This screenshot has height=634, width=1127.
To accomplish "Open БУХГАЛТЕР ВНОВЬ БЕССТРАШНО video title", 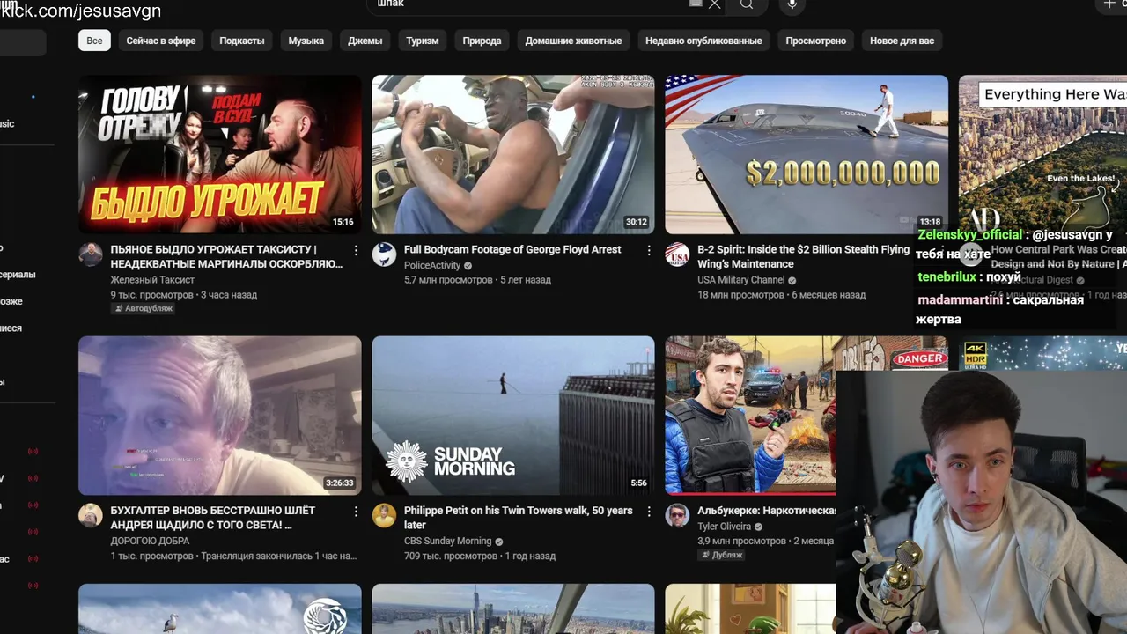I will [212, 517].
